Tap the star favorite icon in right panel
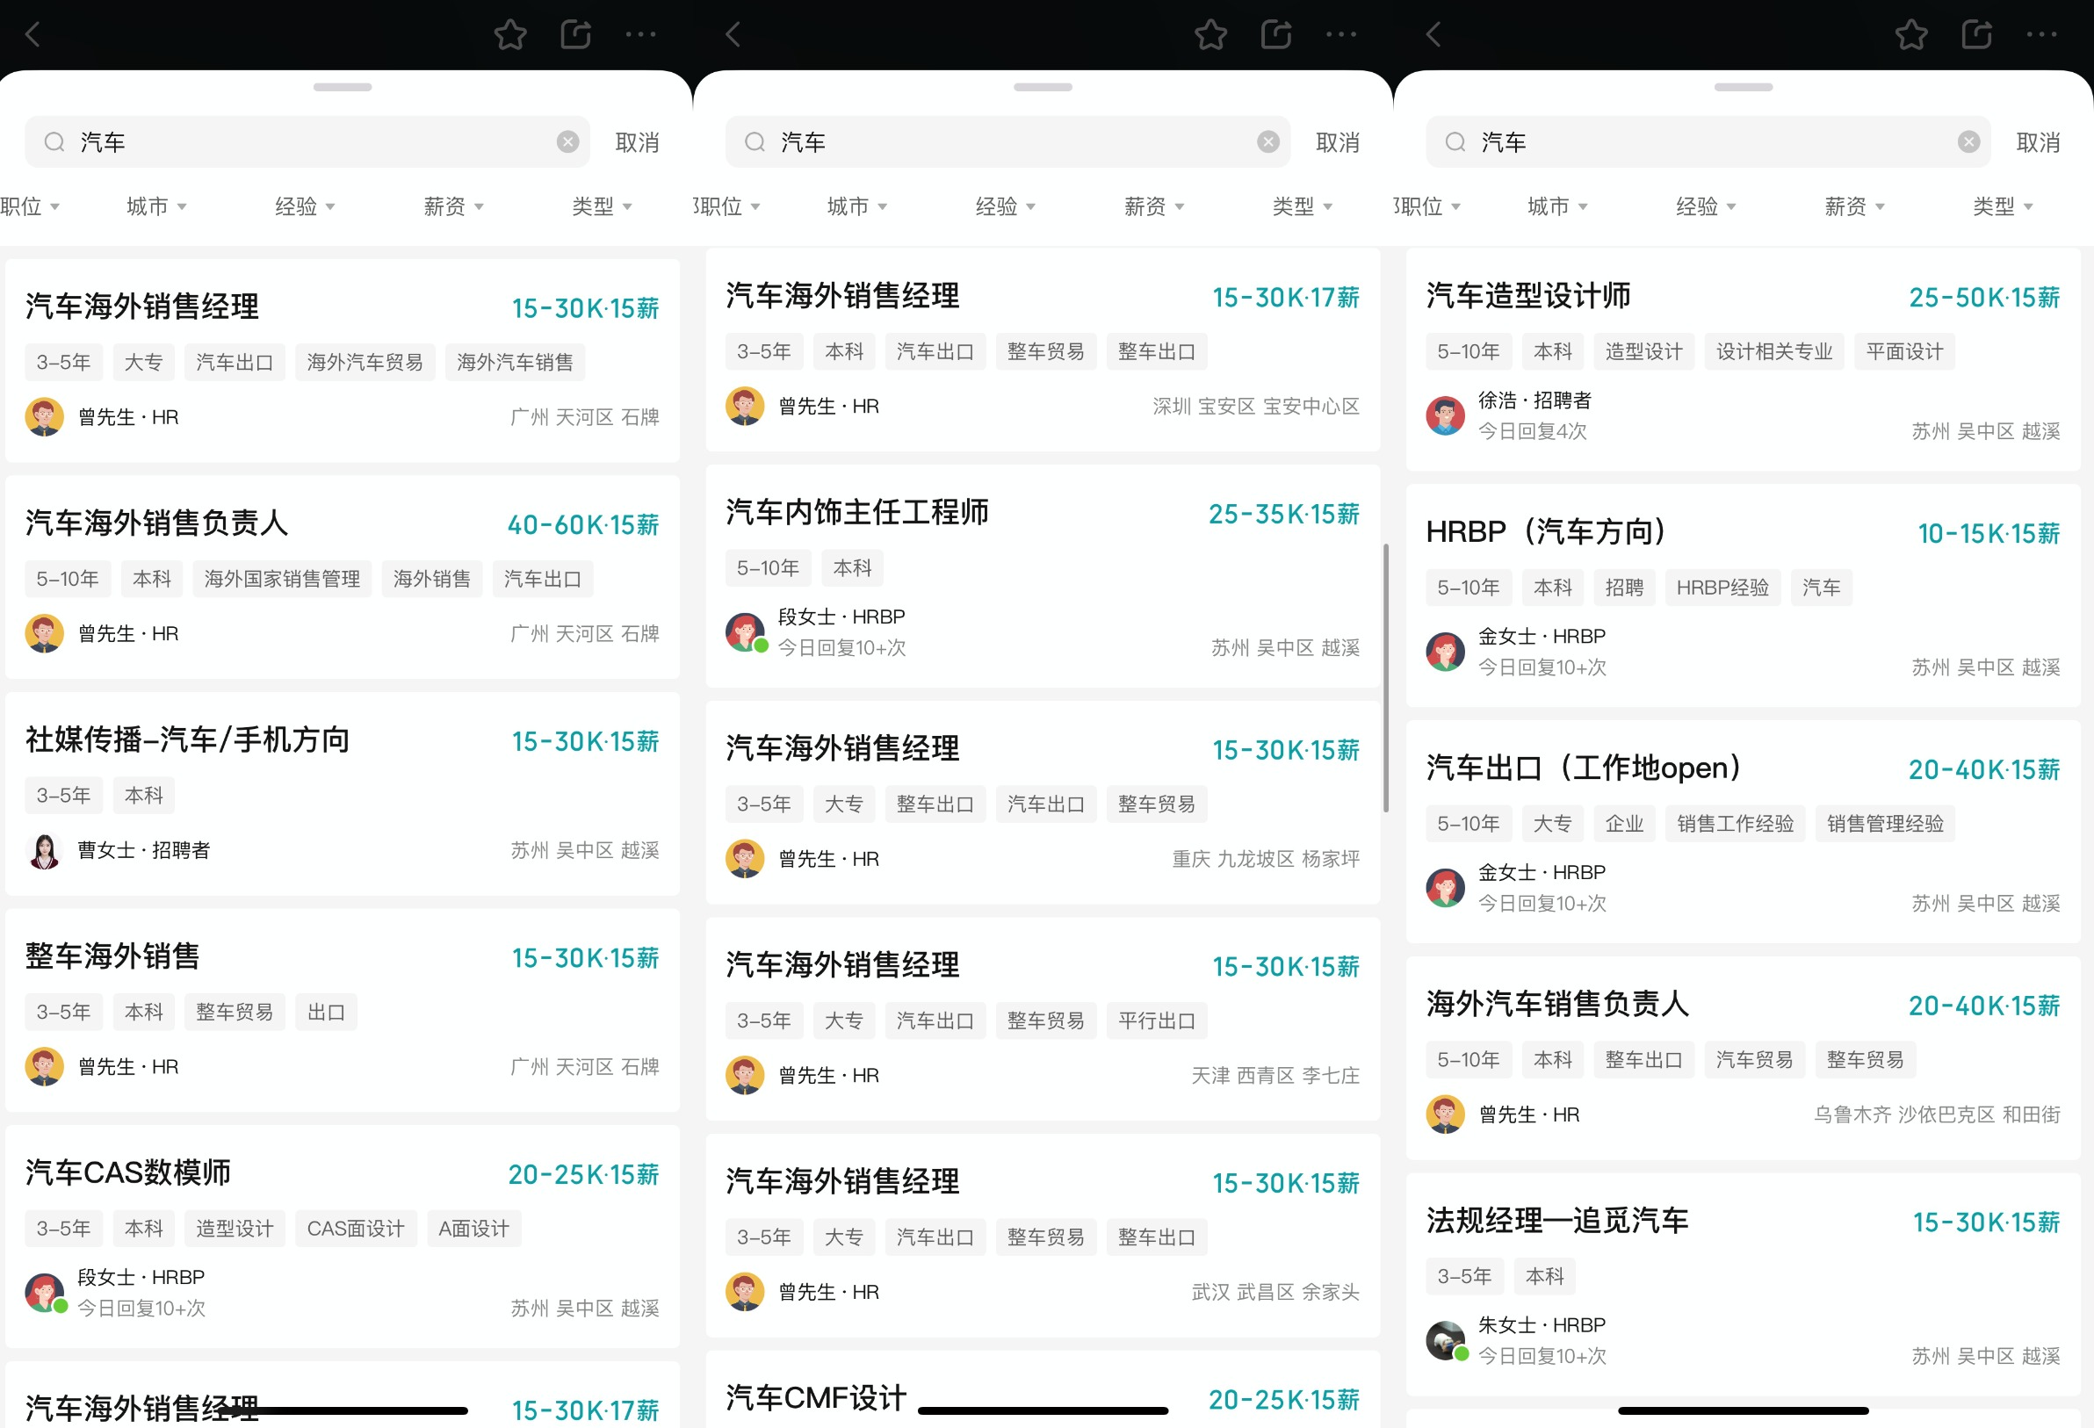Viewport: 2094px width, 1428px height. [x=1911, y=35]
